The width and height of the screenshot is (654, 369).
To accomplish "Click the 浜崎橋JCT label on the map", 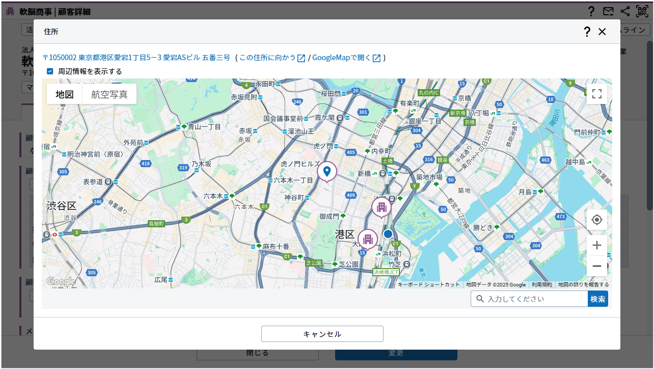I will click(386, 272).
